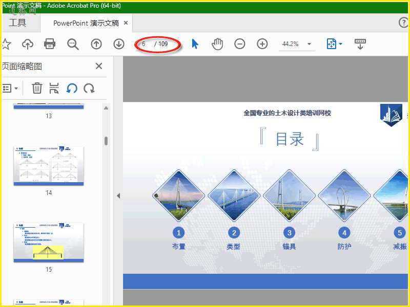The height and width of the screenshot is (307, 410).
Task: Print the document with printer icon
Action: point(50,44)
